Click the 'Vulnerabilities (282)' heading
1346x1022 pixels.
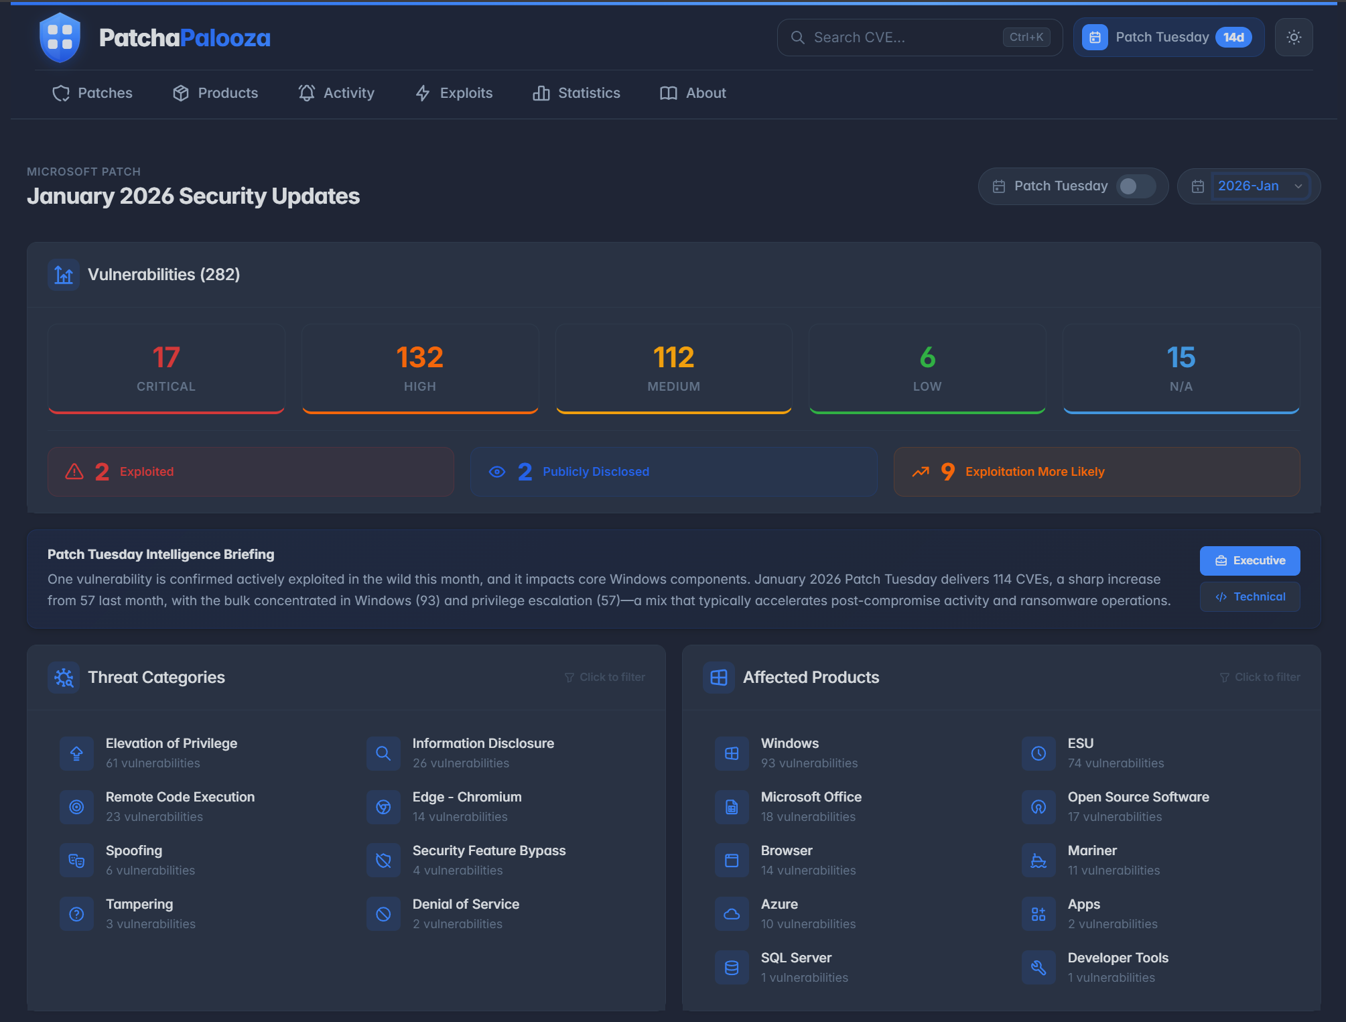click(x=164, y=275)
